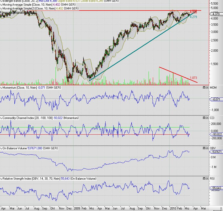Viewport: 223px width, 211px height.
Task: Expand the Bollinger Bands chevron
Action: pos(1,1)
